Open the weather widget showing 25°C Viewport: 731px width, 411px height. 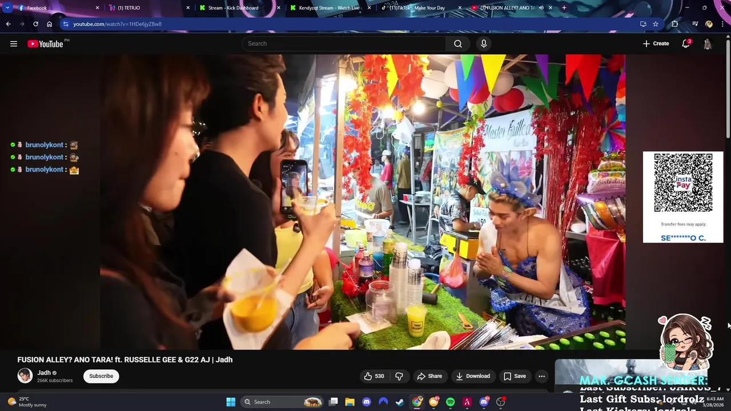[27, 402]
